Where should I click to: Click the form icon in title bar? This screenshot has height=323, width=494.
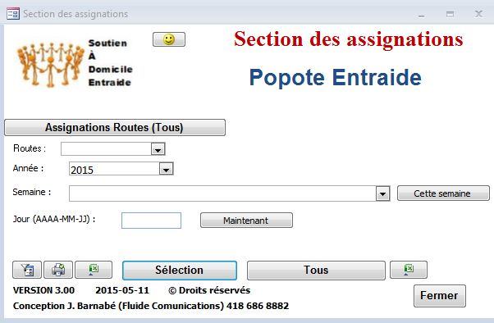pos(13,14)
